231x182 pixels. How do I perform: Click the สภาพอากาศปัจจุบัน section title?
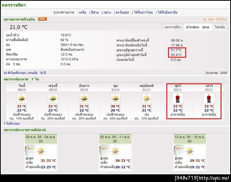pos(20,19)
